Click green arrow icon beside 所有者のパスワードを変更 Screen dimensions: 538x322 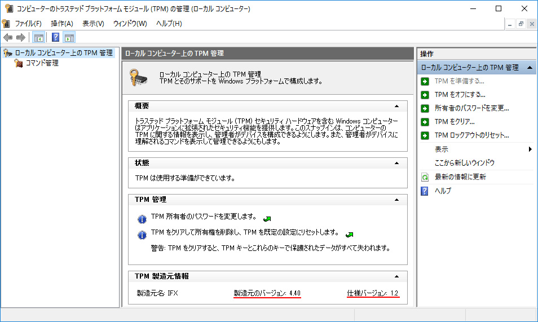[425, 108]
